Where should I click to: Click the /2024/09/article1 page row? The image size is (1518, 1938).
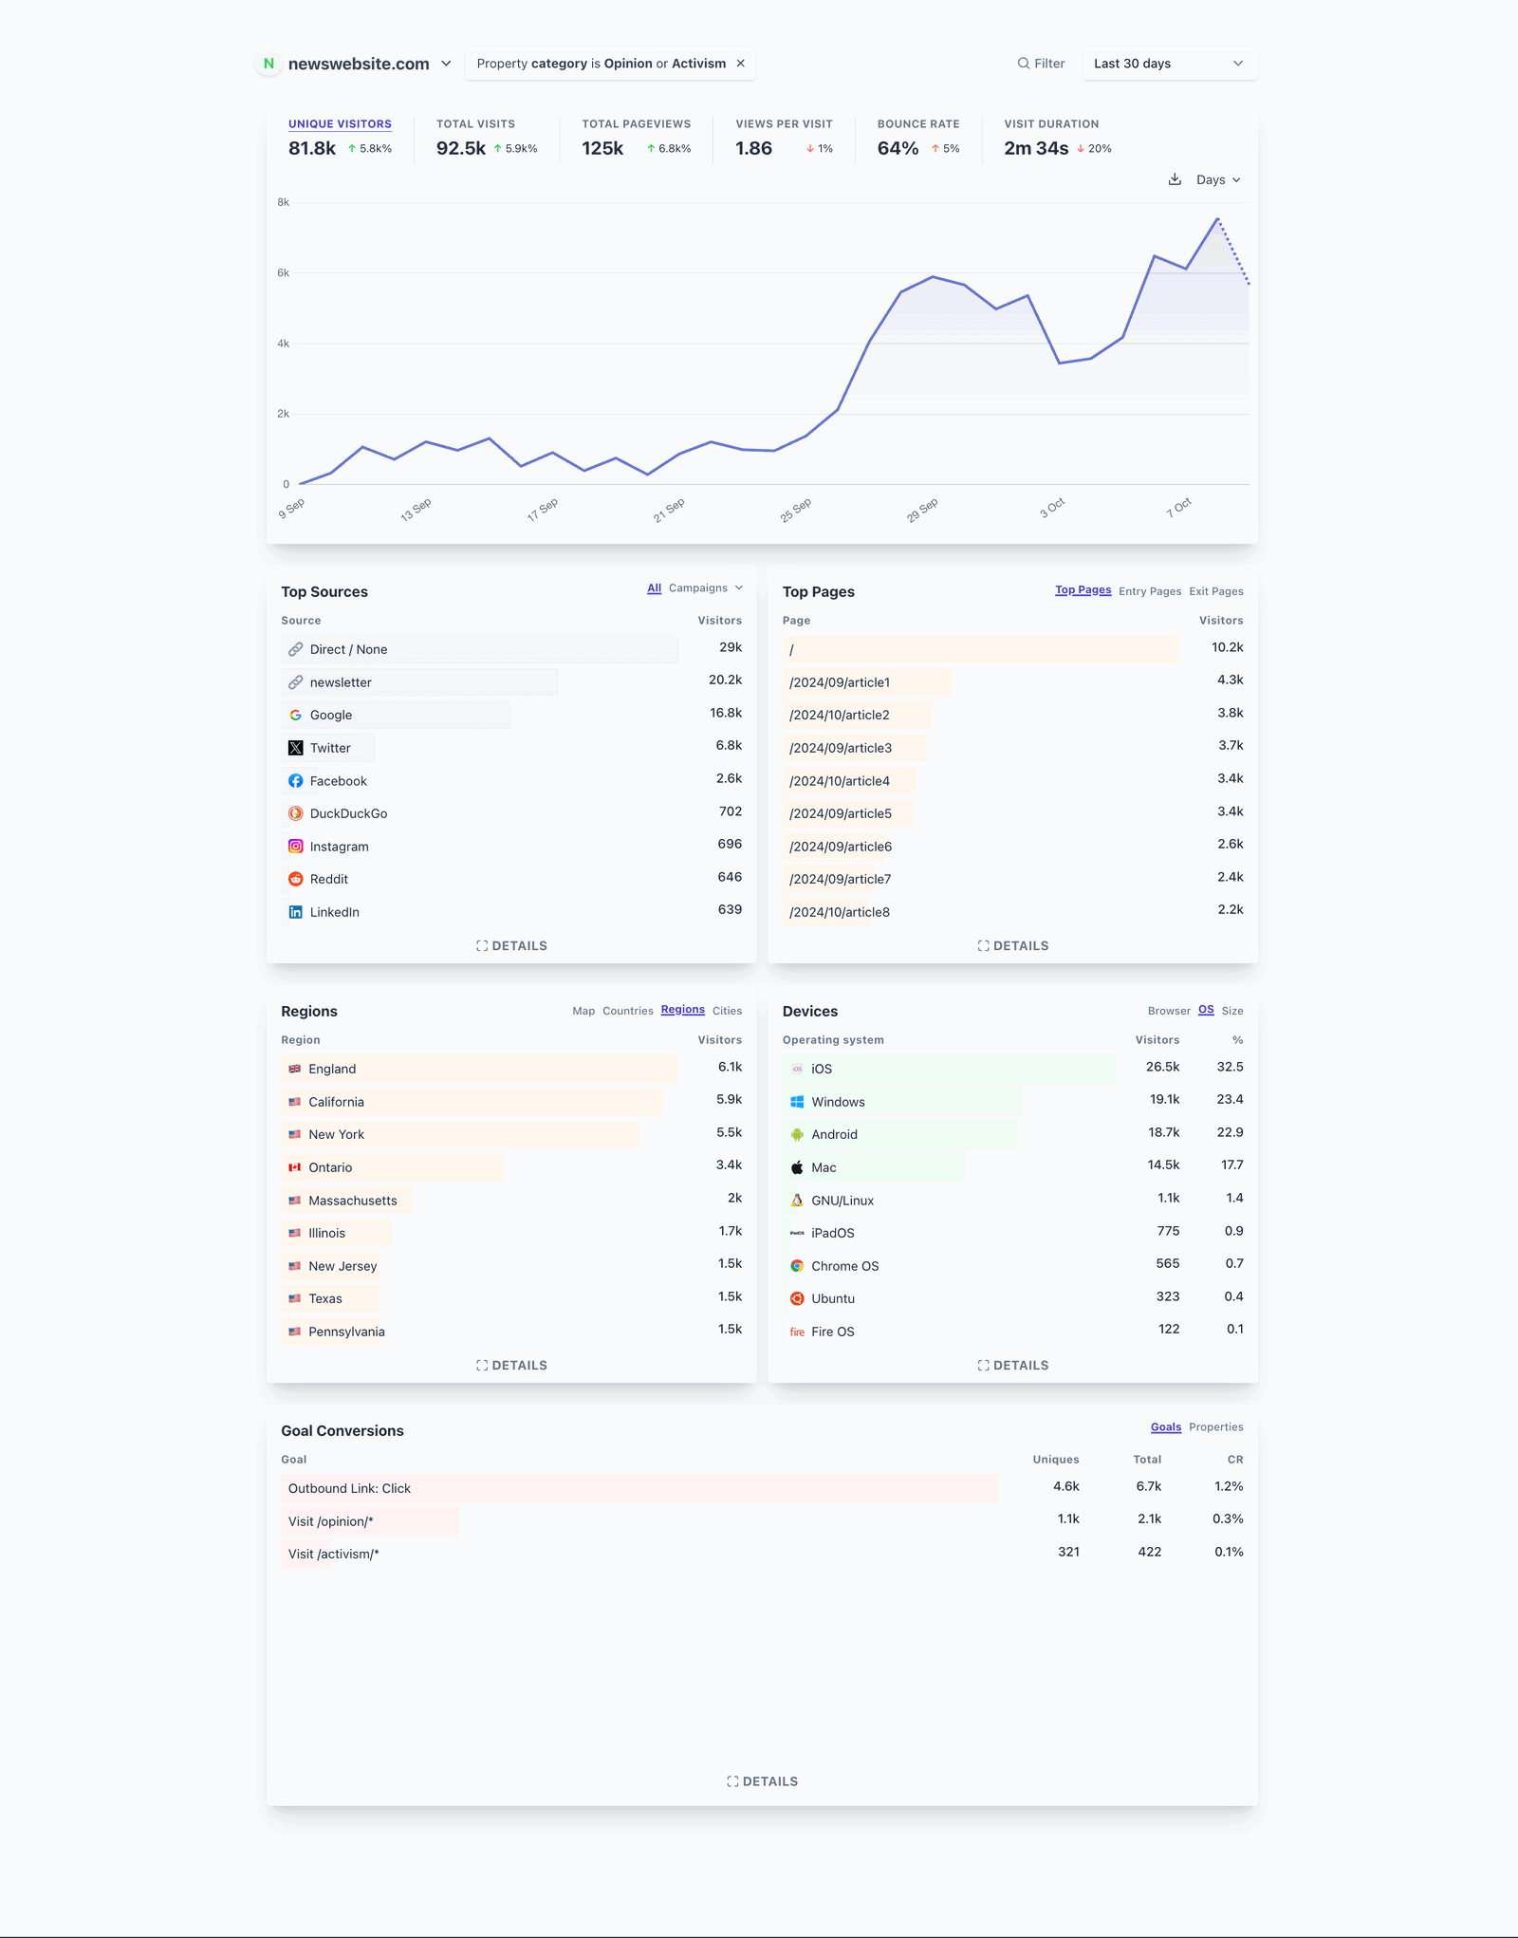[x=1013, y=682]
